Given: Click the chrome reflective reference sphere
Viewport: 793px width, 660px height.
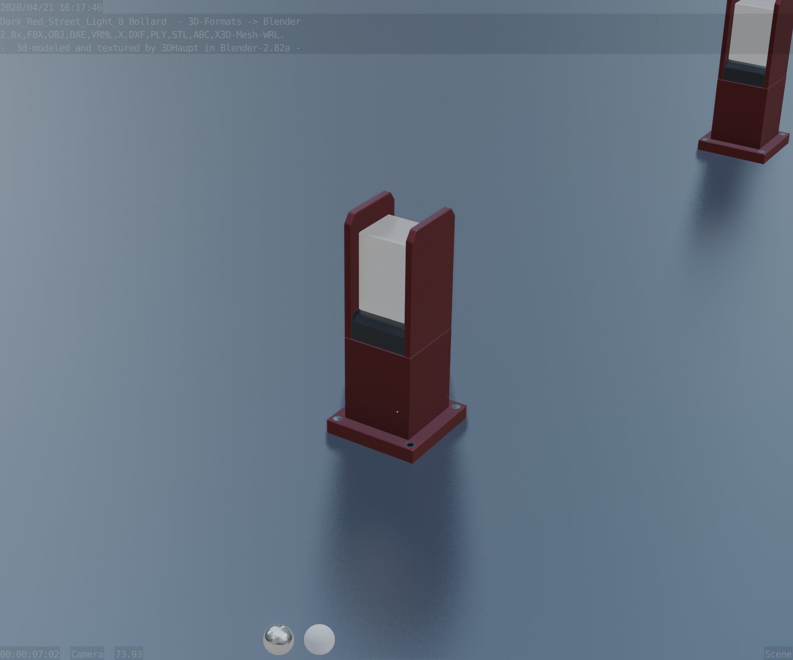Looking at the screenshot, I should pyautogui.click(x=278, y=639).
